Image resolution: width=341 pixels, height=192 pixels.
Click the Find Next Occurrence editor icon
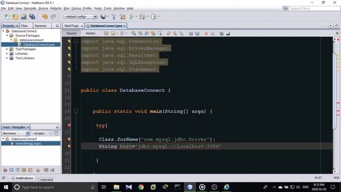[147, 33]
